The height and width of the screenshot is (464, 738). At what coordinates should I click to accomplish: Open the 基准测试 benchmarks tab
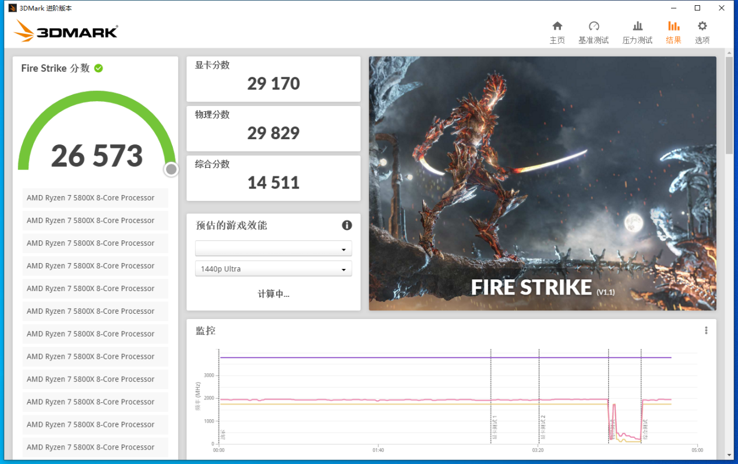[x=594, y=33]
